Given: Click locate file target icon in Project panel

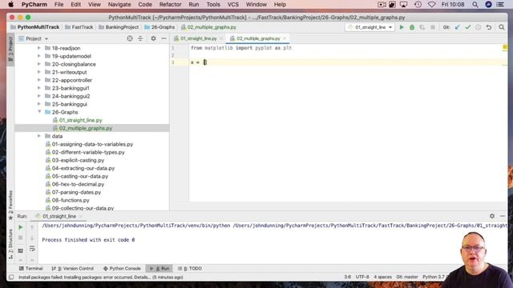Looking at the screenshot, I should 130,38.
